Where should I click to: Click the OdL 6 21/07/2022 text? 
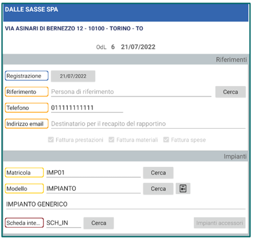point(125,47)
